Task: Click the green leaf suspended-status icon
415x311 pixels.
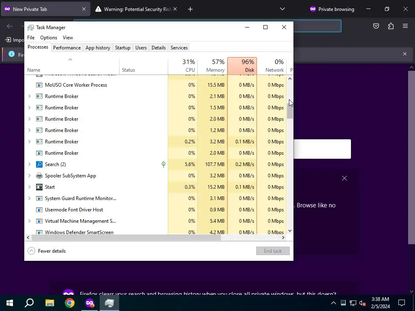Action: (x=164, y=164)
